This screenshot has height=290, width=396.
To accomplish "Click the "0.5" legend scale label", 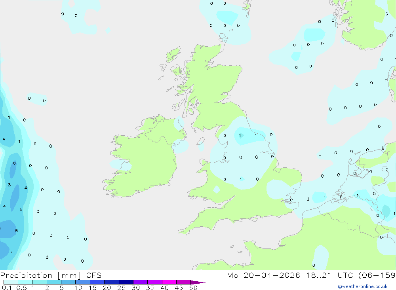I will click(21, 288).
